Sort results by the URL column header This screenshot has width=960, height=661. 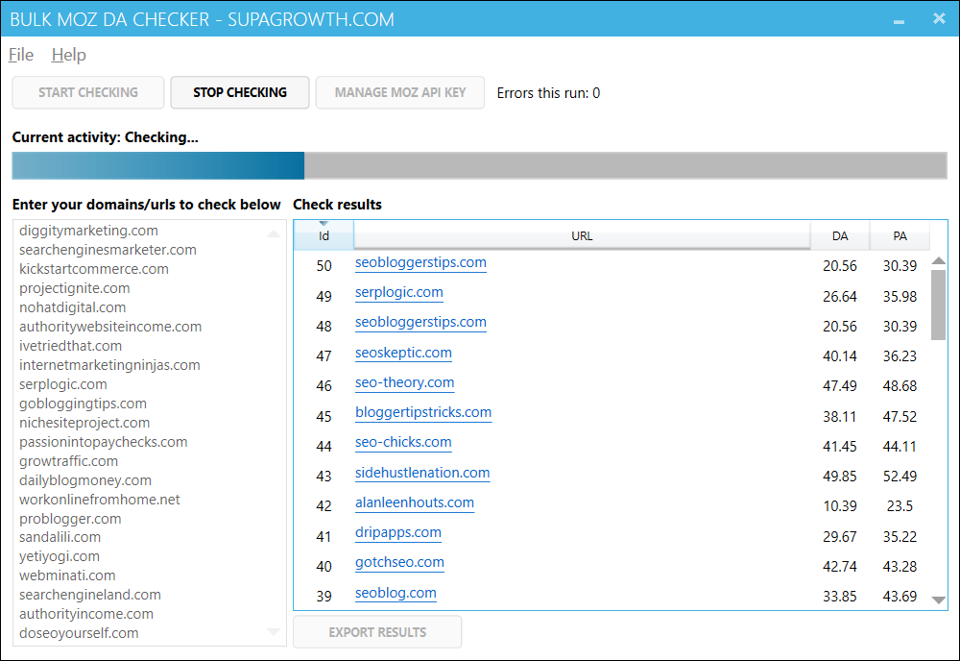pyautogui.click(x=582, y=235)
